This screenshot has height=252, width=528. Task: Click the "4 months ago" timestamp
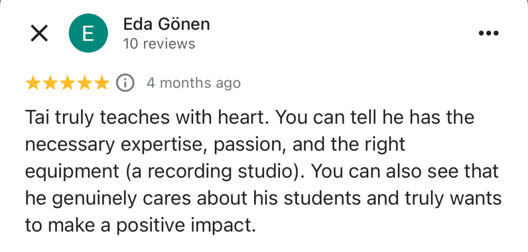point(194,83)
